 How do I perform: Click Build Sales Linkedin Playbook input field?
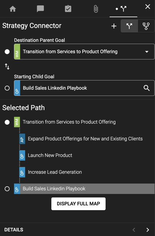[84, 88]
